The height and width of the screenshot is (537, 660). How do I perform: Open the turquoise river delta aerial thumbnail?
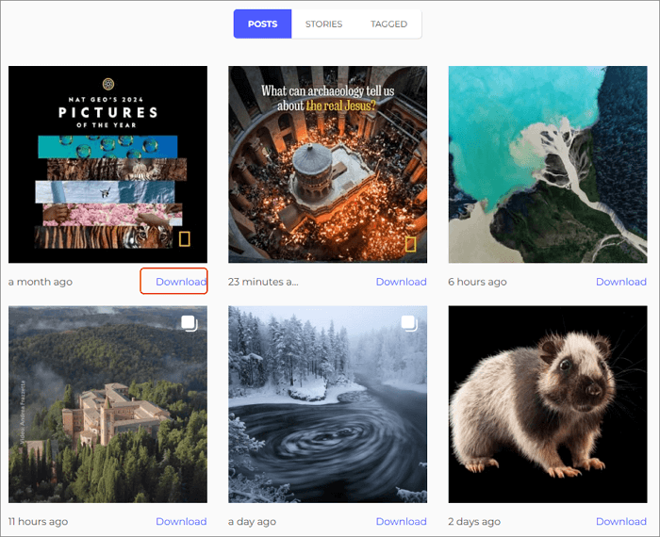coord(547,164)
